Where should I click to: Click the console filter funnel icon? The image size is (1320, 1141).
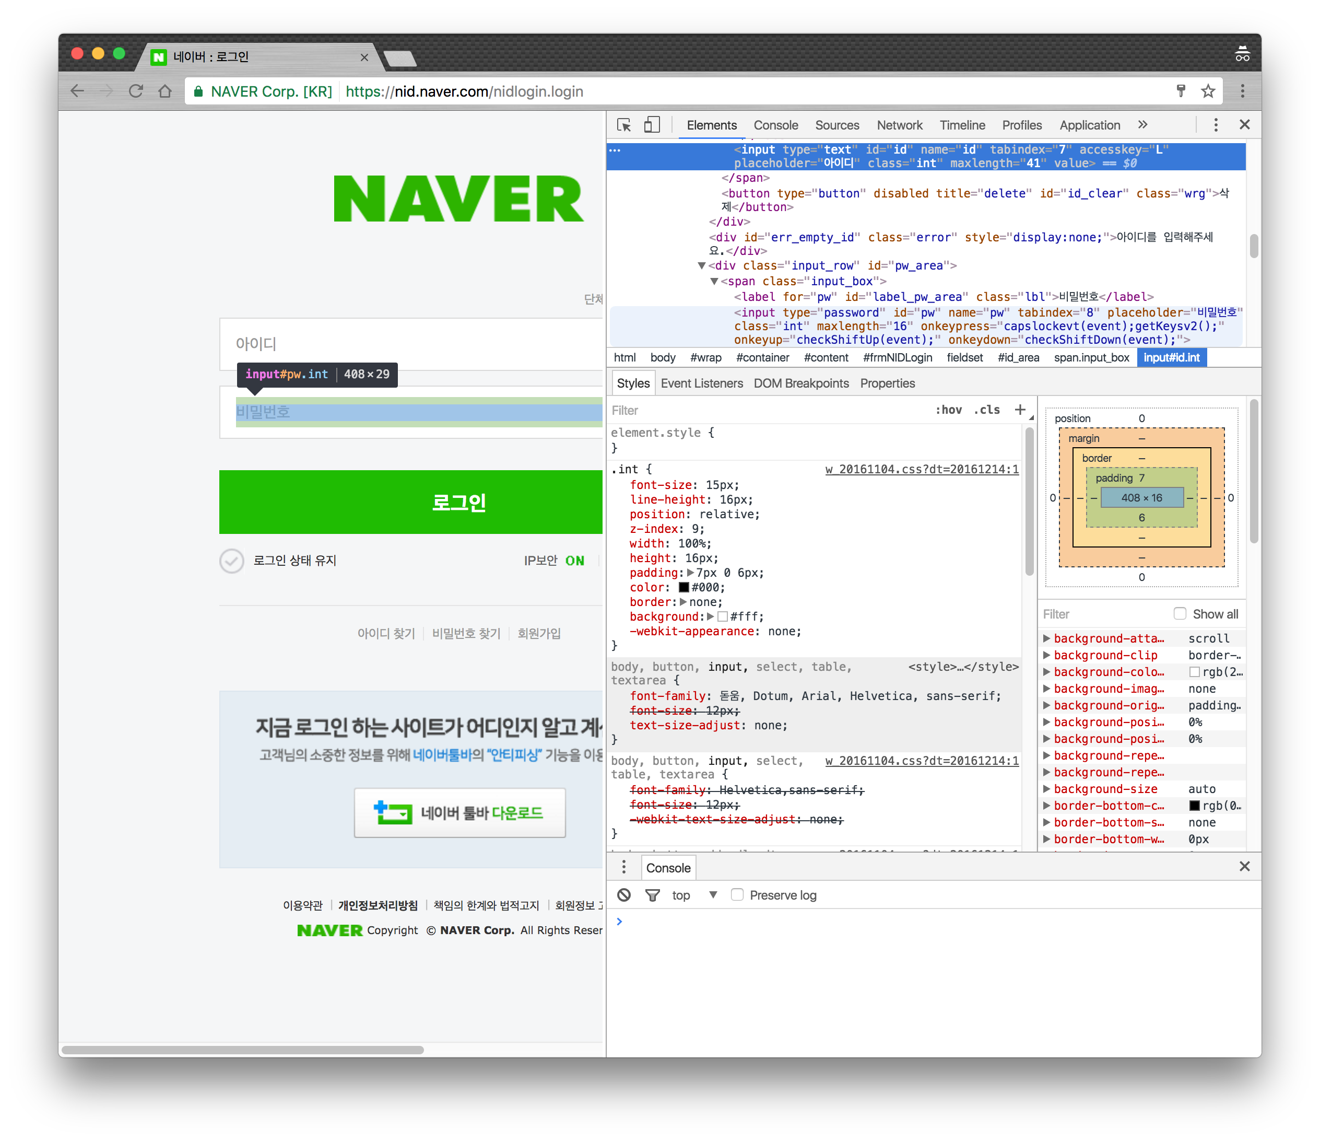652,895
